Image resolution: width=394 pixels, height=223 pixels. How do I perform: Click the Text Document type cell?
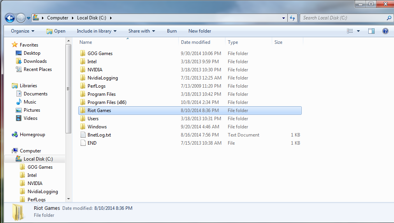tap(243, 135)
